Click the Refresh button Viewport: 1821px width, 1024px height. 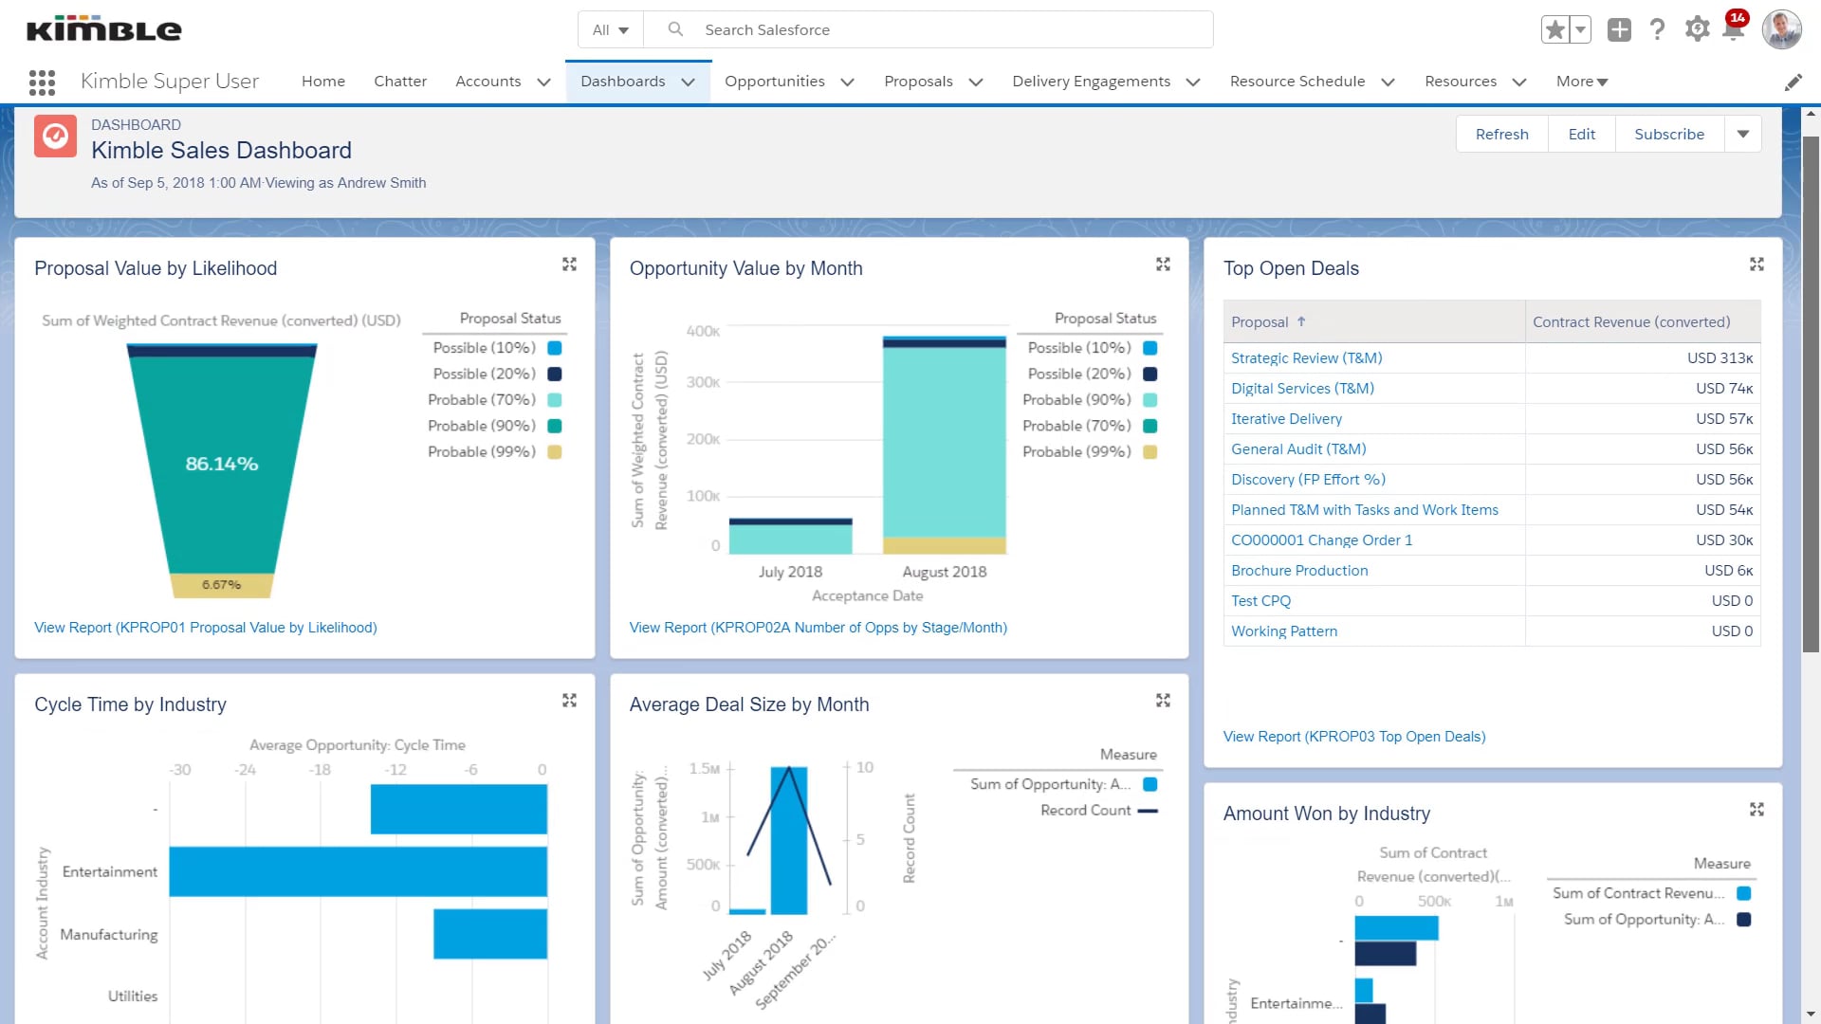point(1502,135)
